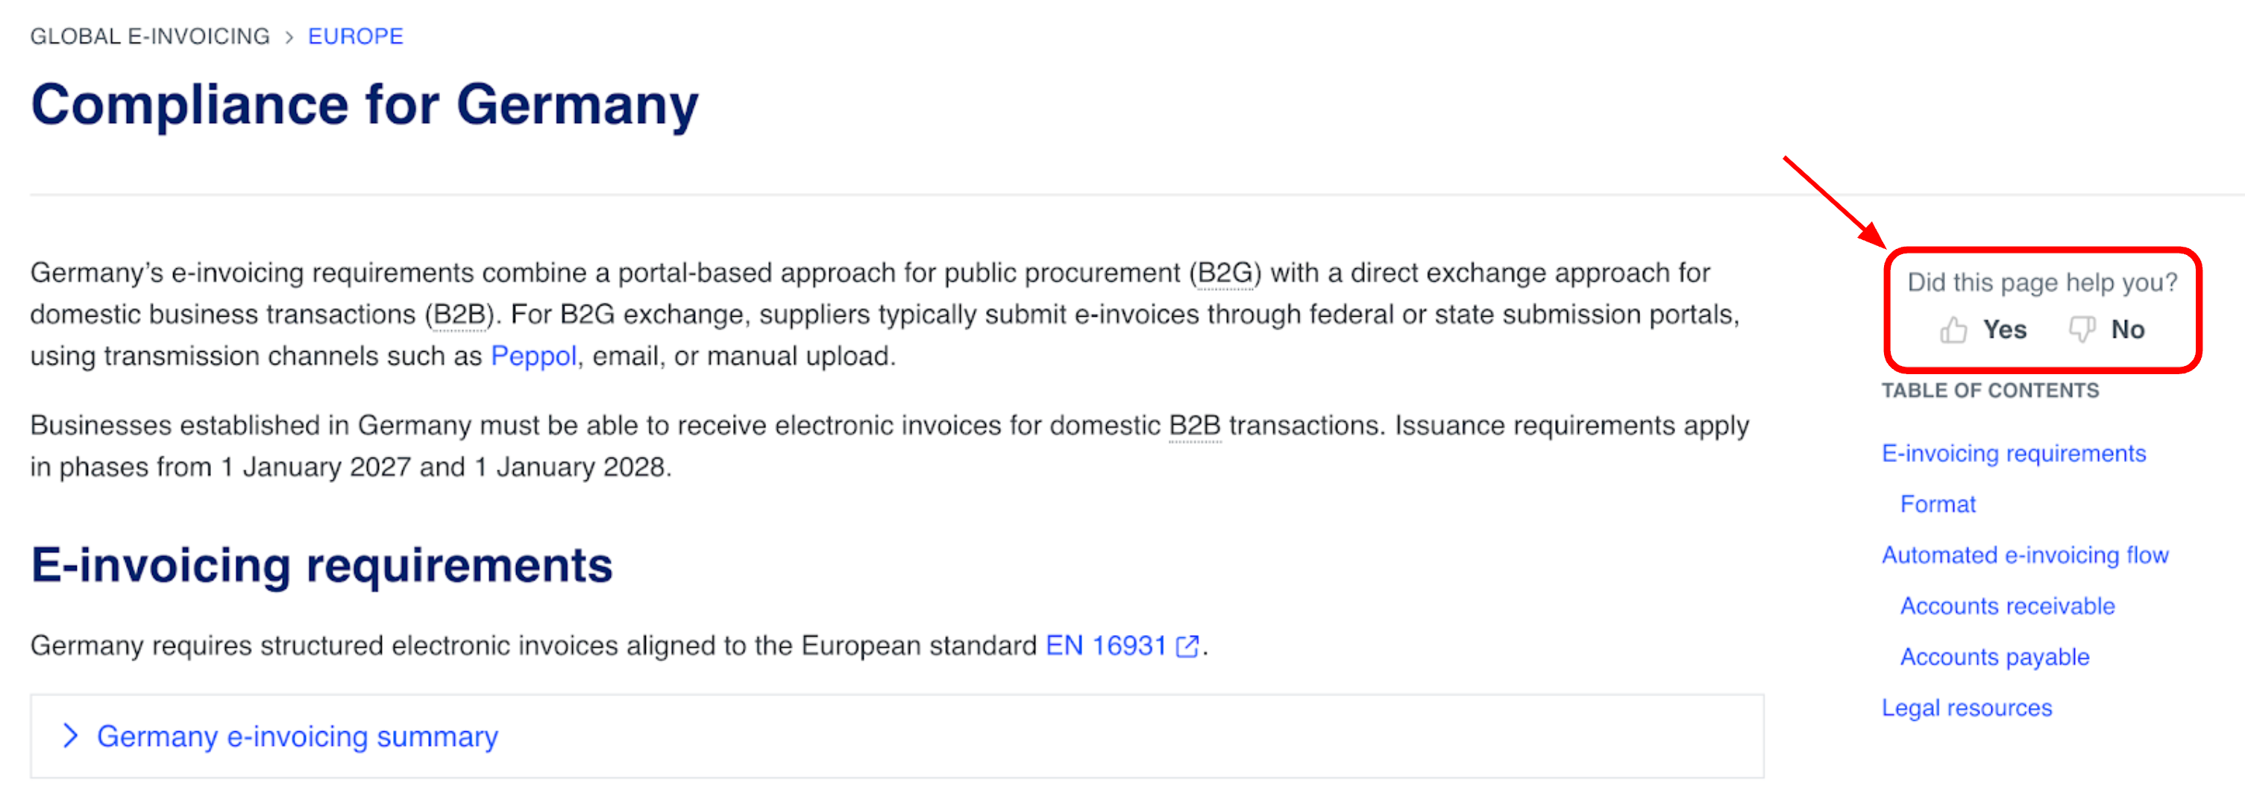Click the B2G abbreviation term
2245x802 pixels.
tap(1225, 274)
